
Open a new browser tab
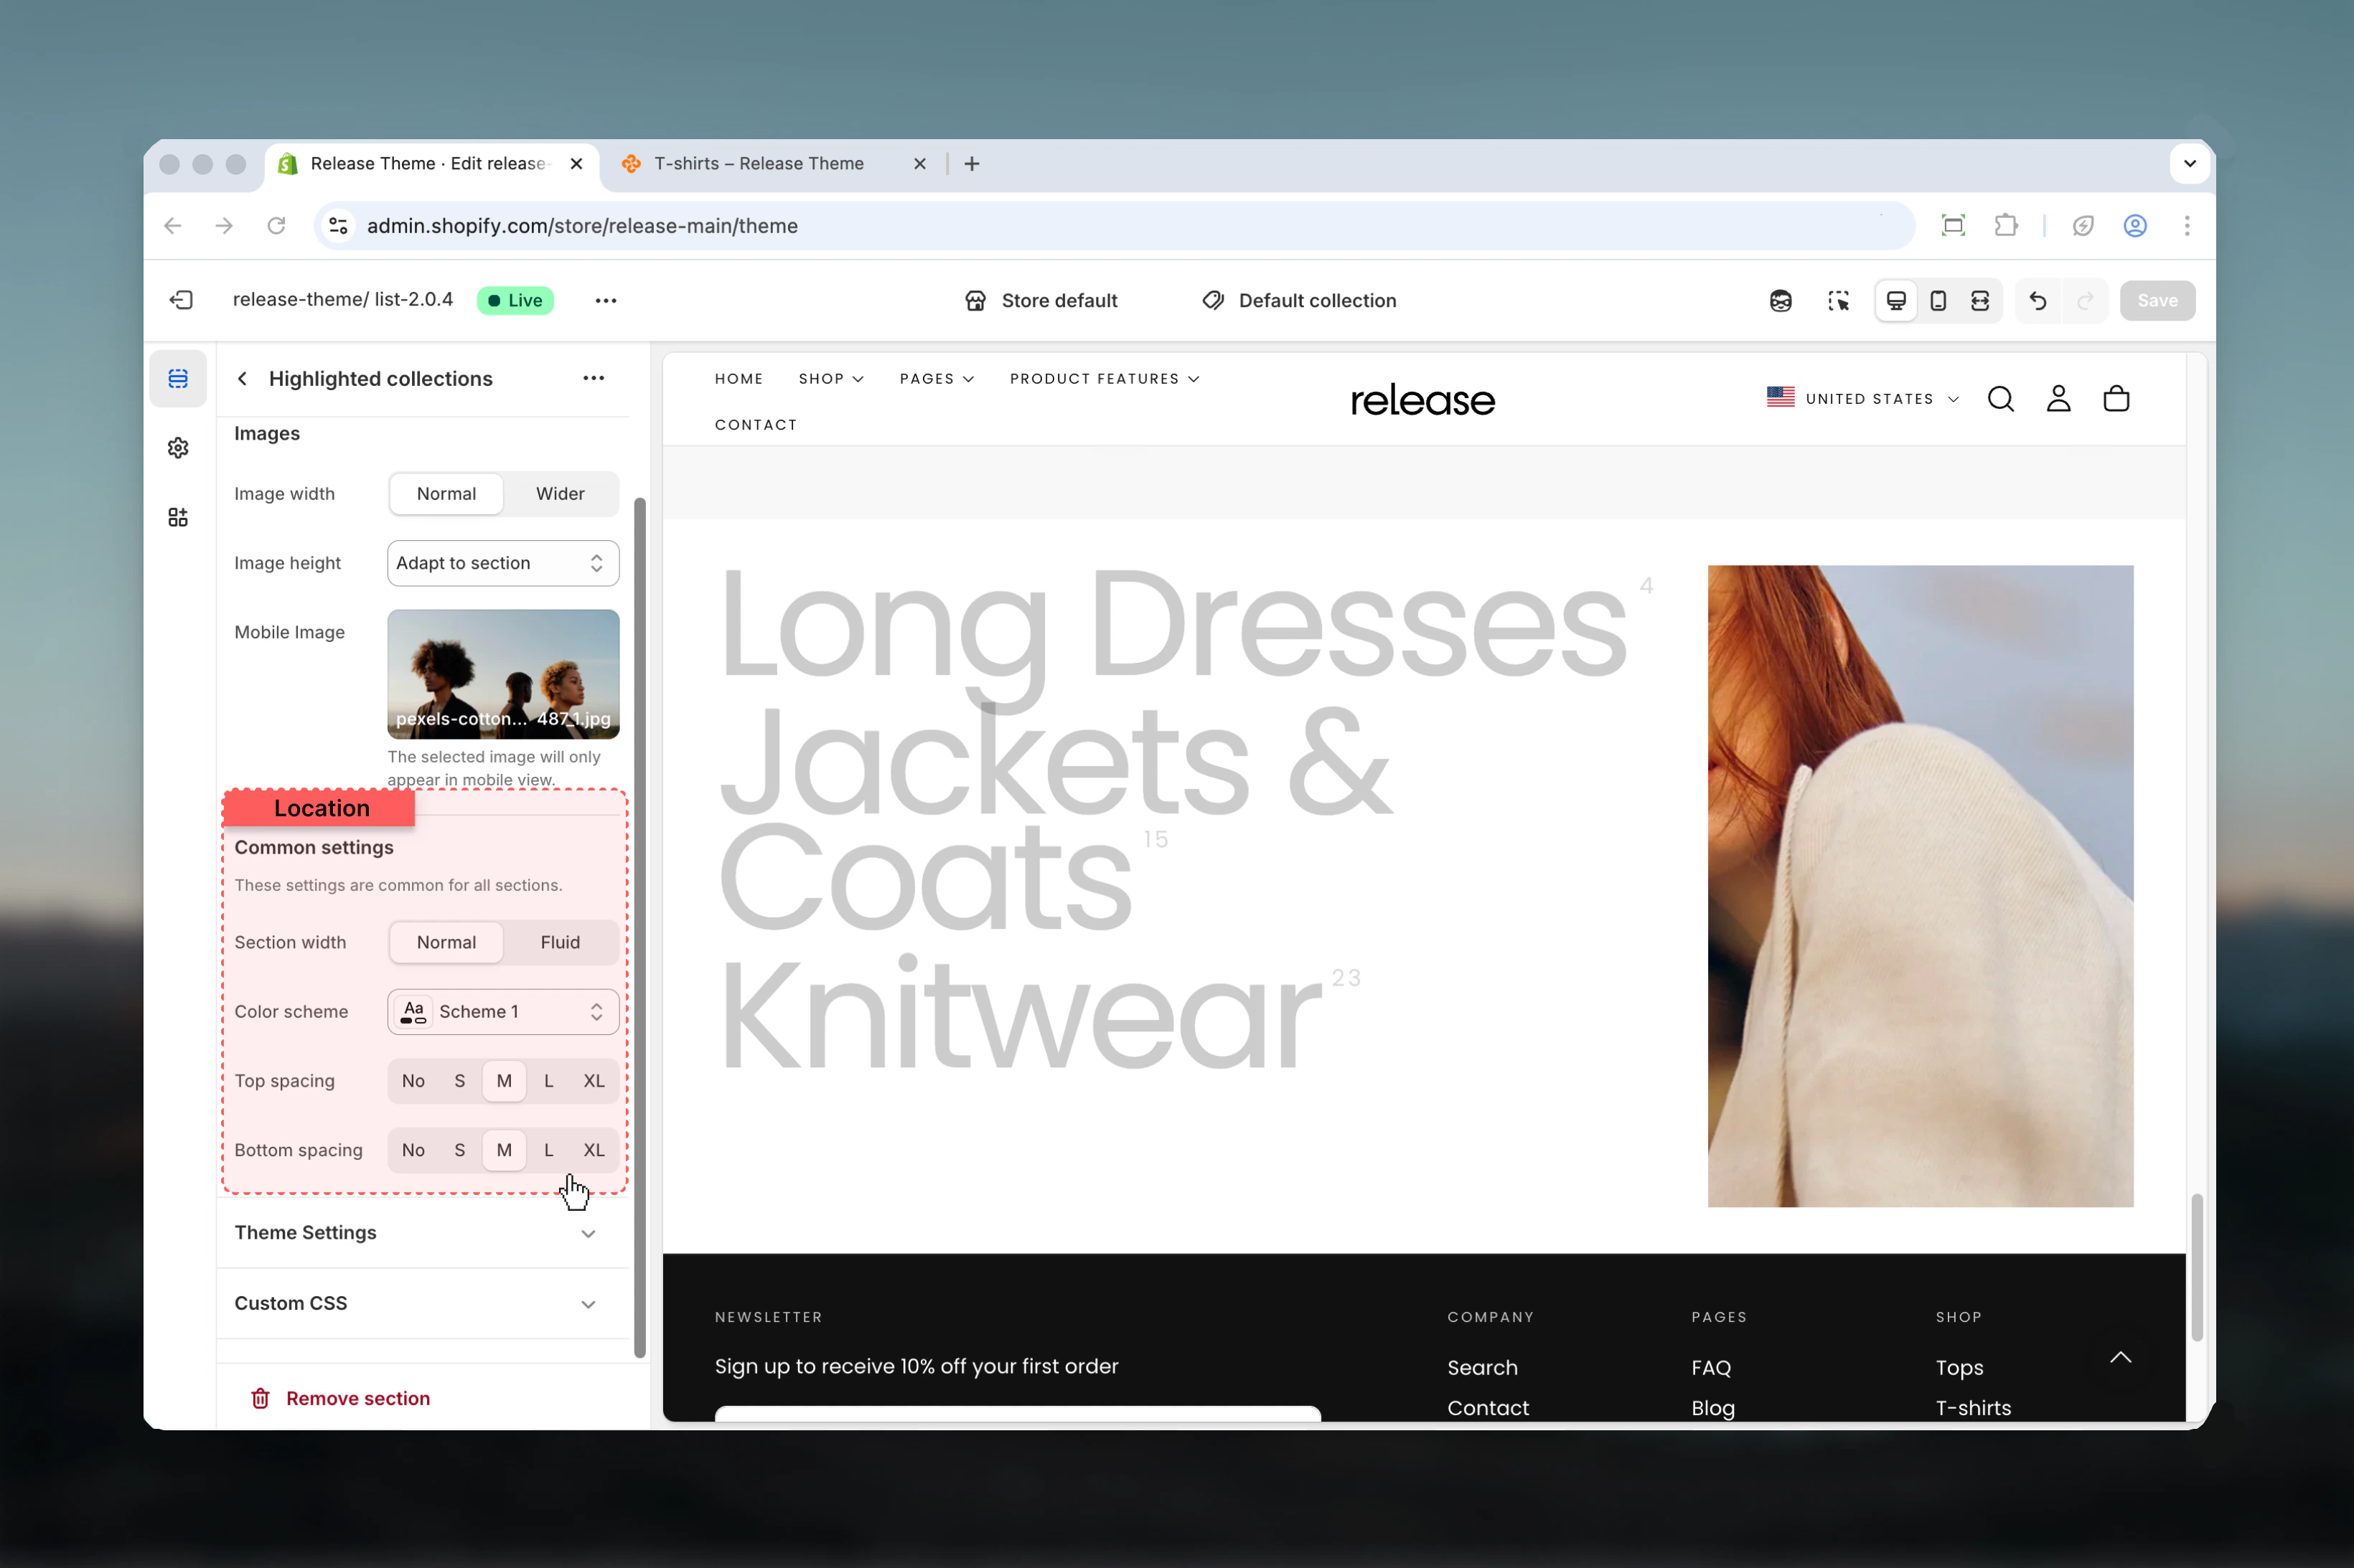[972, 163]
